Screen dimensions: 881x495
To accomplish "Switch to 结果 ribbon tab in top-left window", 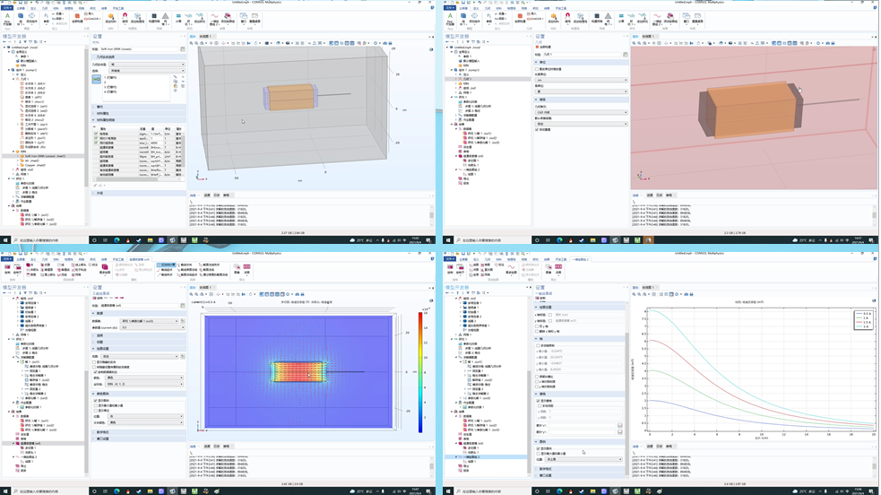I will click(x=105, y=8).
